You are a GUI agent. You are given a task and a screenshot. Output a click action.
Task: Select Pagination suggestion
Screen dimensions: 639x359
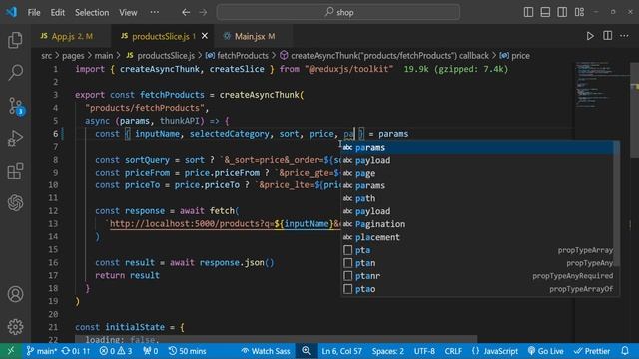tap(477, 224)
